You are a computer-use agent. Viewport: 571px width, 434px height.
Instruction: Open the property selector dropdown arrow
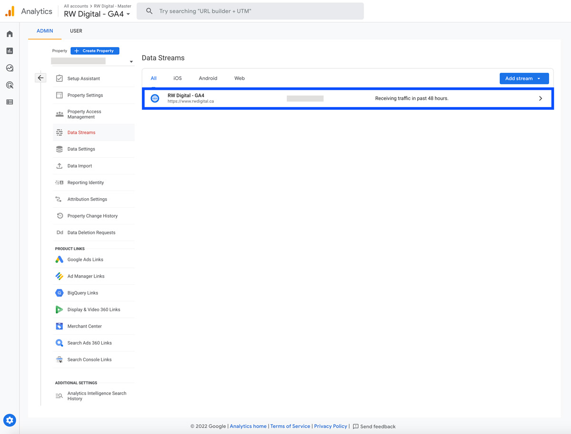[x=131, y=62]
